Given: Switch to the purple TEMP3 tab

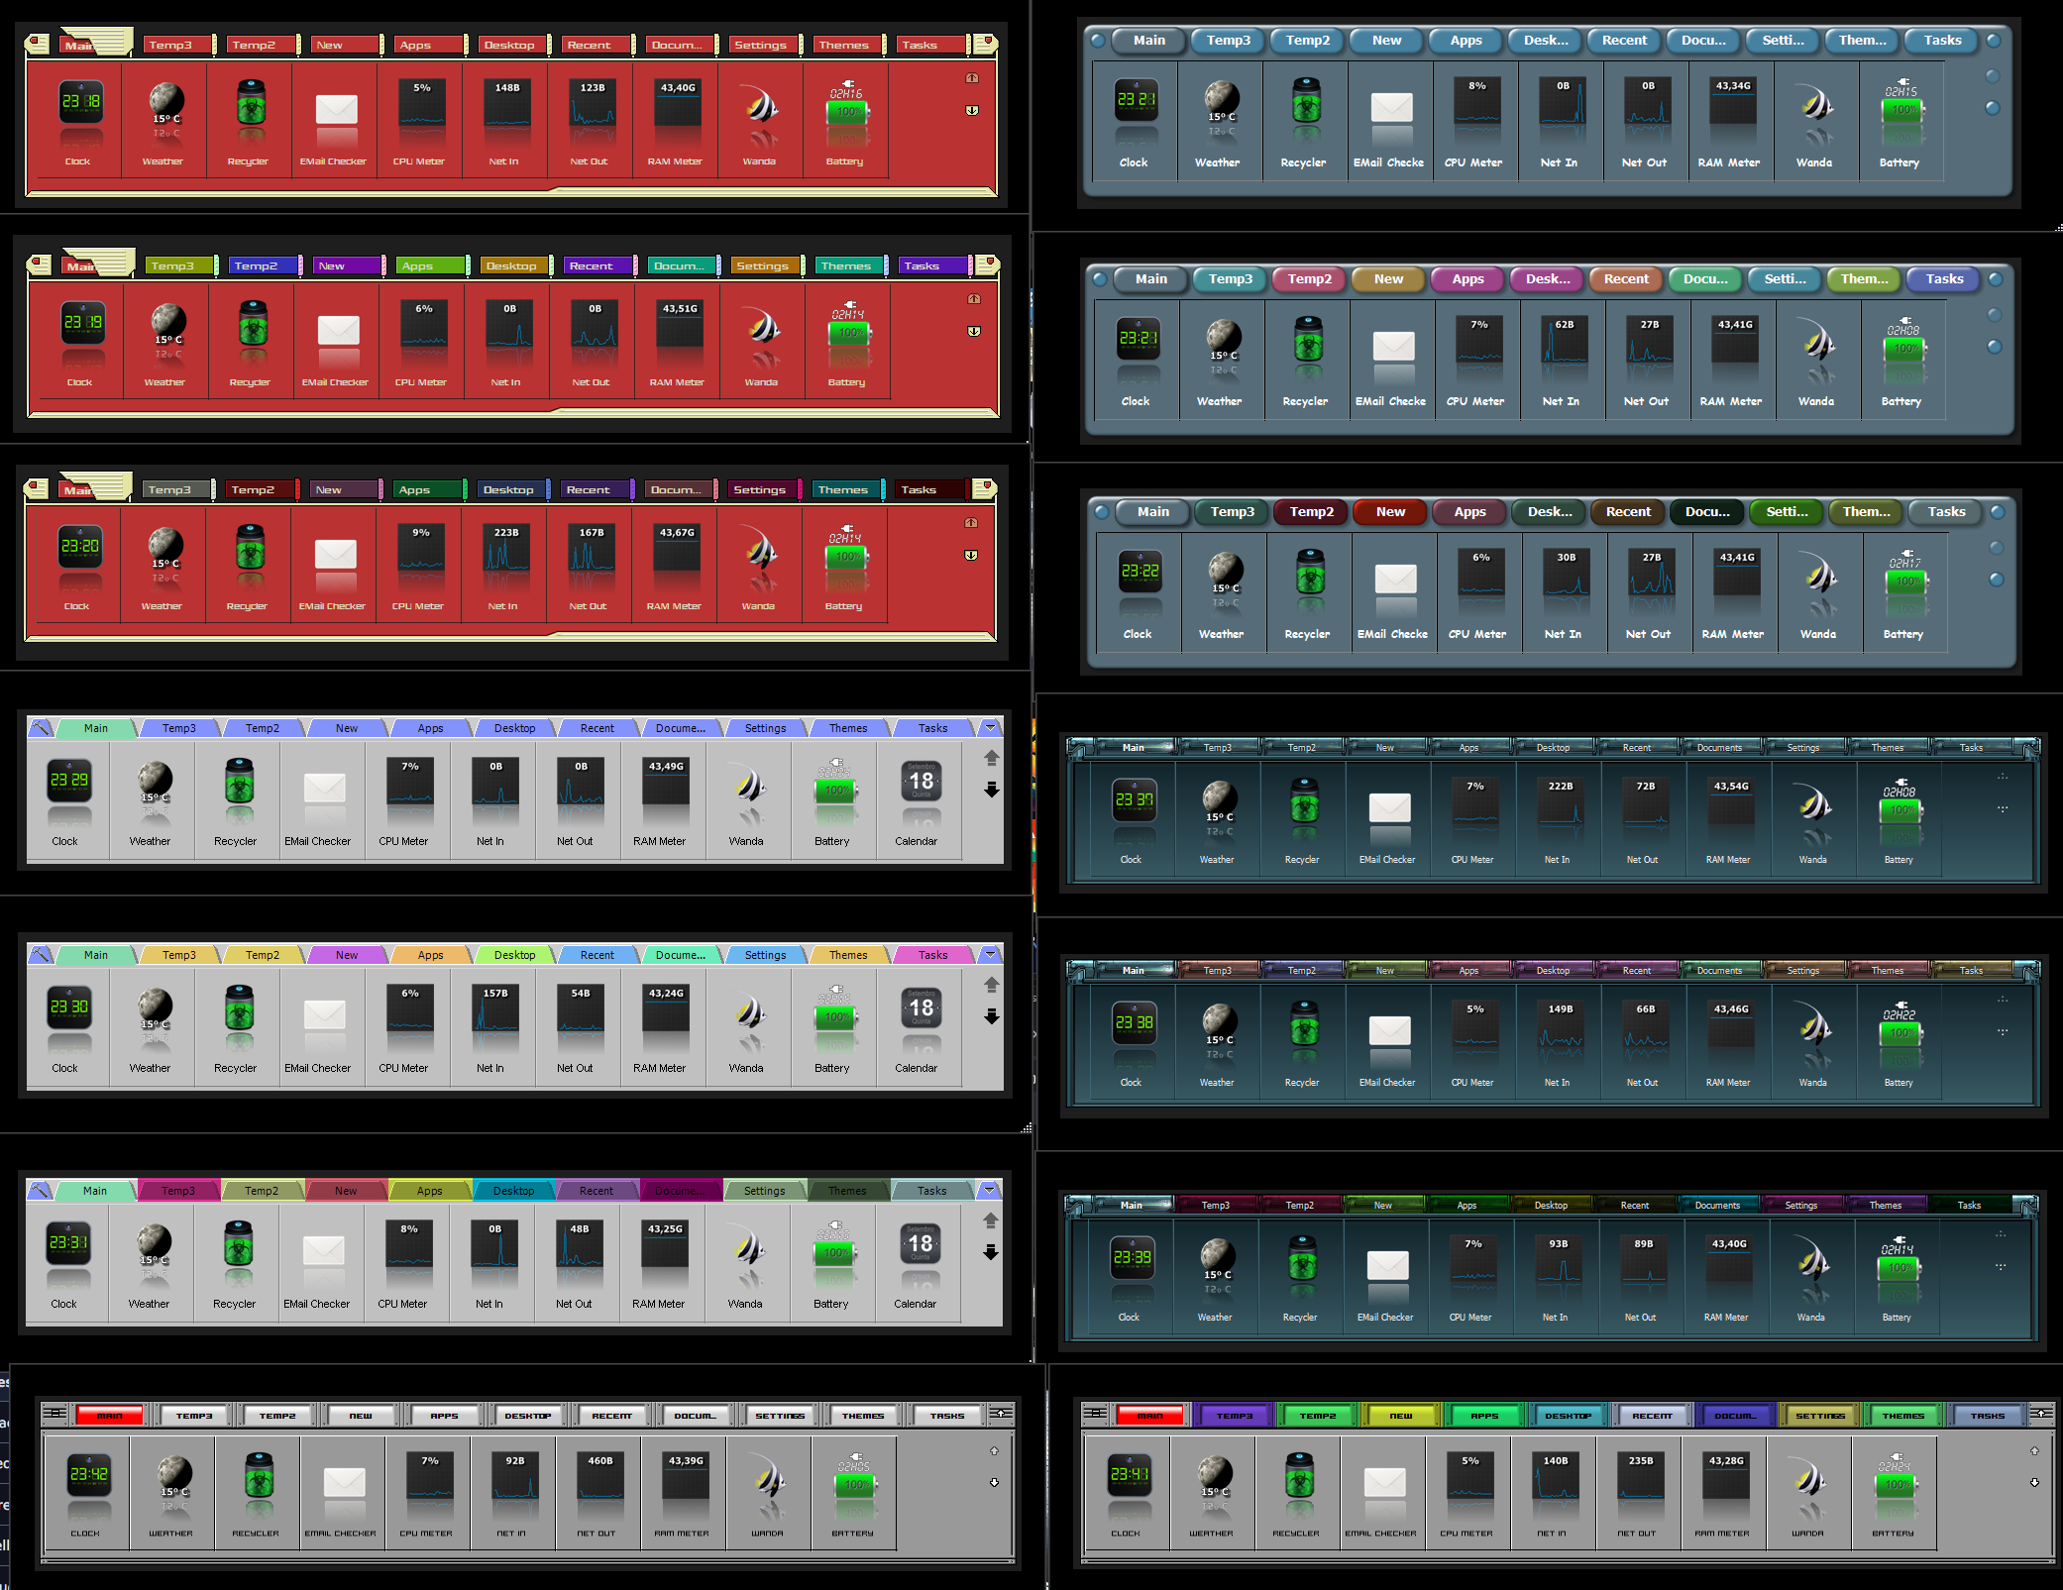Looking at the screenshot, I should pyautogui.click(x=1234, y=1416).
